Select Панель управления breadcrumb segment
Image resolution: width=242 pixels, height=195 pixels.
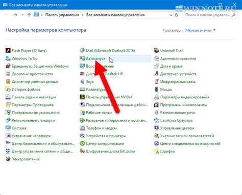pyautogui.click(x=62, y=15)
